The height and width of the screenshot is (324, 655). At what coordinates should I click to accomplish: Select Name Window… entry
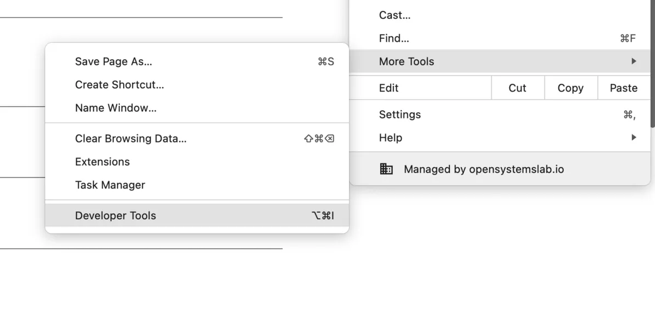(197, 108)
